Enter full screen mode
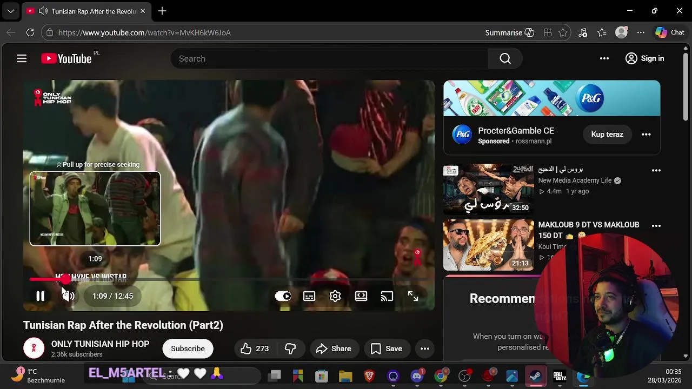Viewport: 692px width, 389px height. [x=413, y=296]
